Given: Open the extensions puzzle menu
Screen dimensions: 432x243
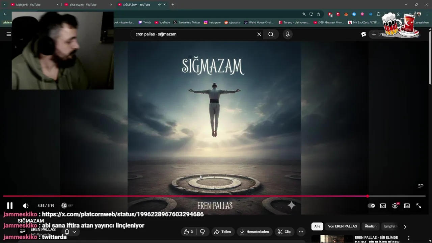Looking at the screenshot, I should point(378,14).
